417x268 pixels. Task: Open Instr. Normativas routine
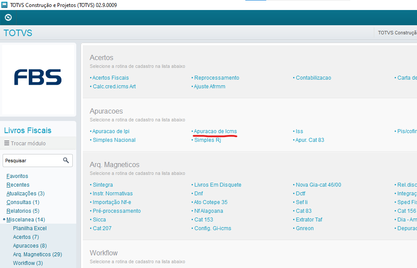click(x=113, y=194)
